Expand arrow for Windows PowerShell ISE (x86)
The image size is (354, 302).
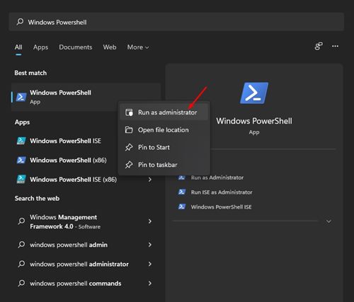click(x=150, y=180)
